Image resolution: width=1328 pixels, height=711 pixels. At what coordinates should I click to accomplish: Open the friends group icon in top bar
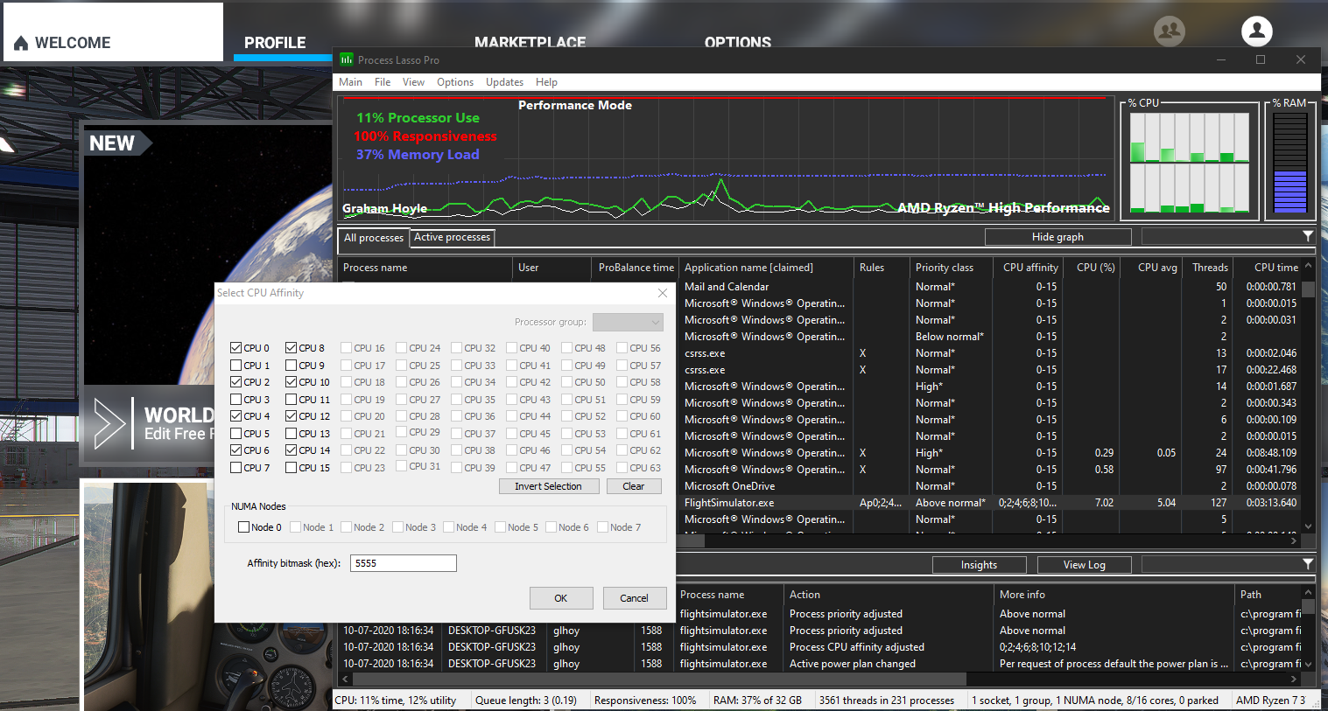point(1170,31)
